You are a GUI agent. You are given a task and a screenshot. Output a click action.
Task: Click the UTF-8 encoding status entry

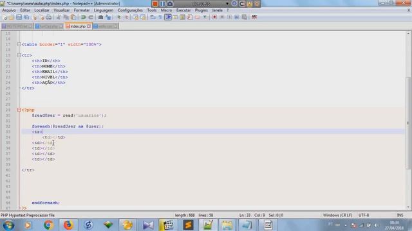(x=364, y=216)
